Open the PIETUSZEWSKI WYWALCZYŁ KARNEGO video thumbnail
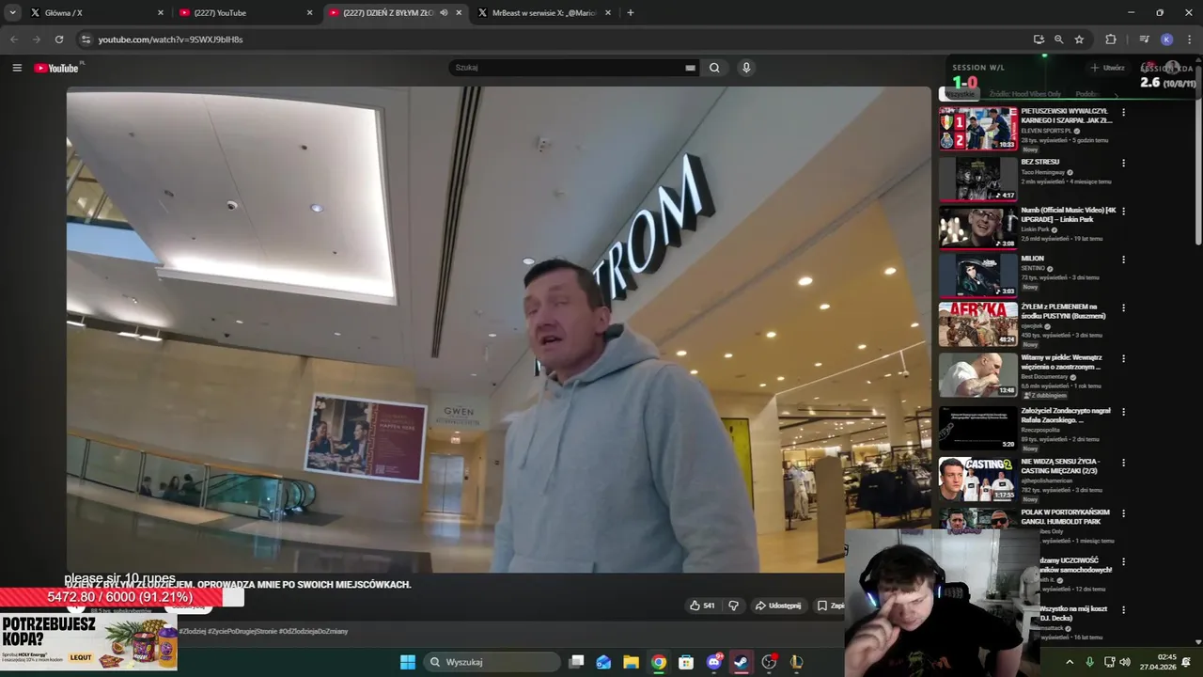1203x677 pixels. [x=978, y=128]
